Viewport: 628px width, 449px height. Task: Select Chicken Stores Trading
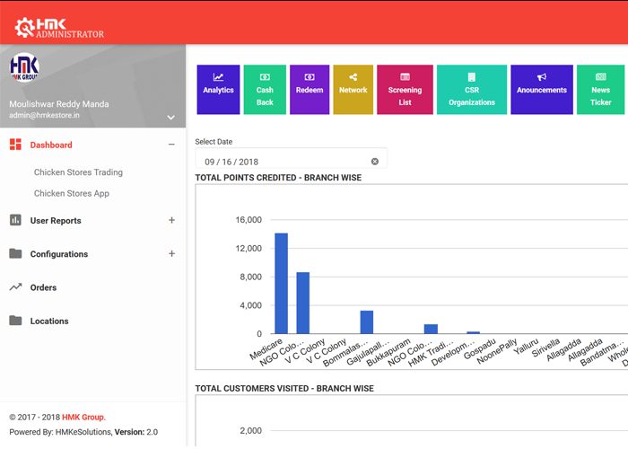(78, 172)
